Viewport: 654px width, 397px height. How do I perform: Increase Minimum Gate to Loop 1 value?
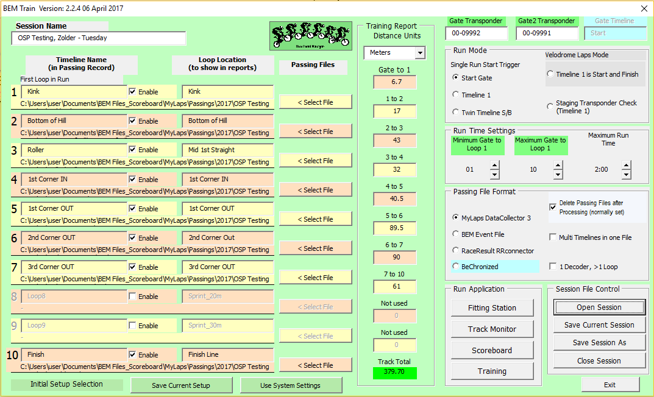point(495,165)
